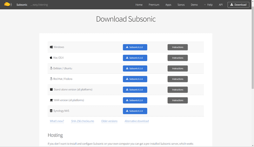This screenshot has height=147, width=254.
Task: Click the archive box icon for Stand-alone version
Action: (x=51, y=90)
